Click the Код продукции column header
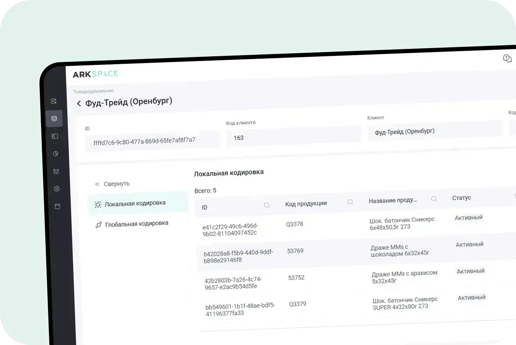 (306, 203)
